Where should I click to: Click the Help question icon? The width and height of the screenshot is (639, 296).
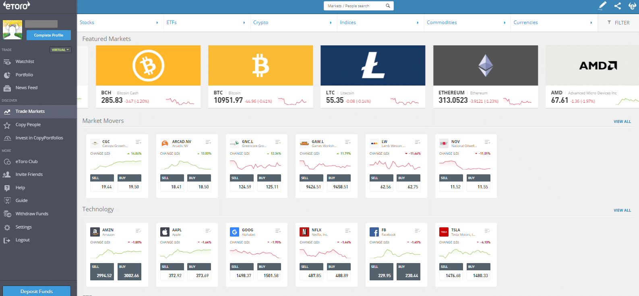pos(7,188)
